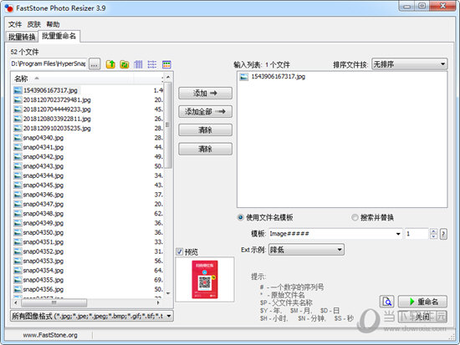This screenshot has width=460, height=345.
Task: Select file 20181209102035235.jpg
Action: click(x=57, y=129)
